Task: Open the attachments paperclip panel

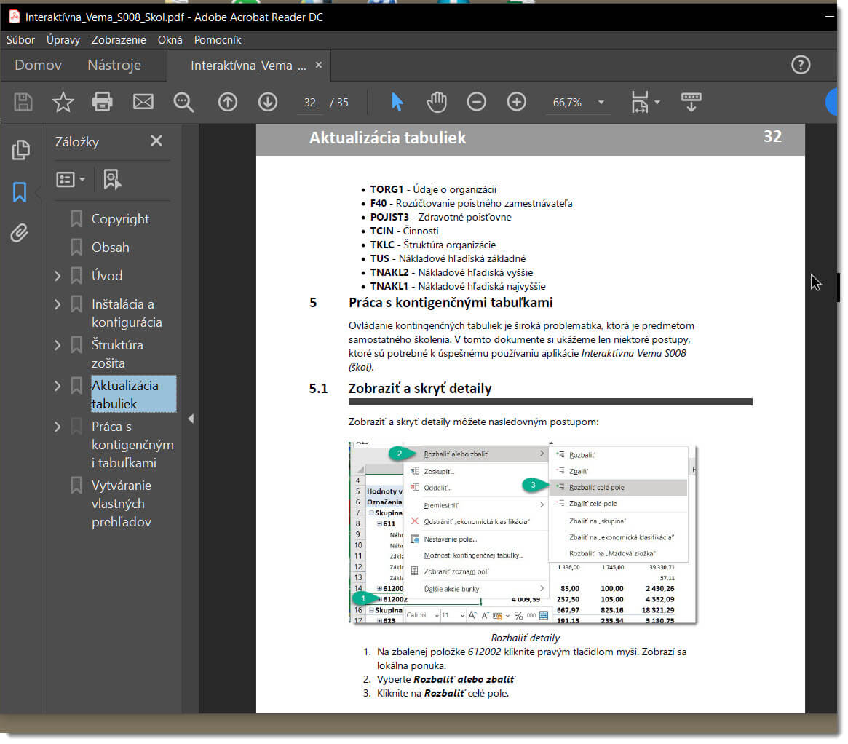Action: point(20,233)
